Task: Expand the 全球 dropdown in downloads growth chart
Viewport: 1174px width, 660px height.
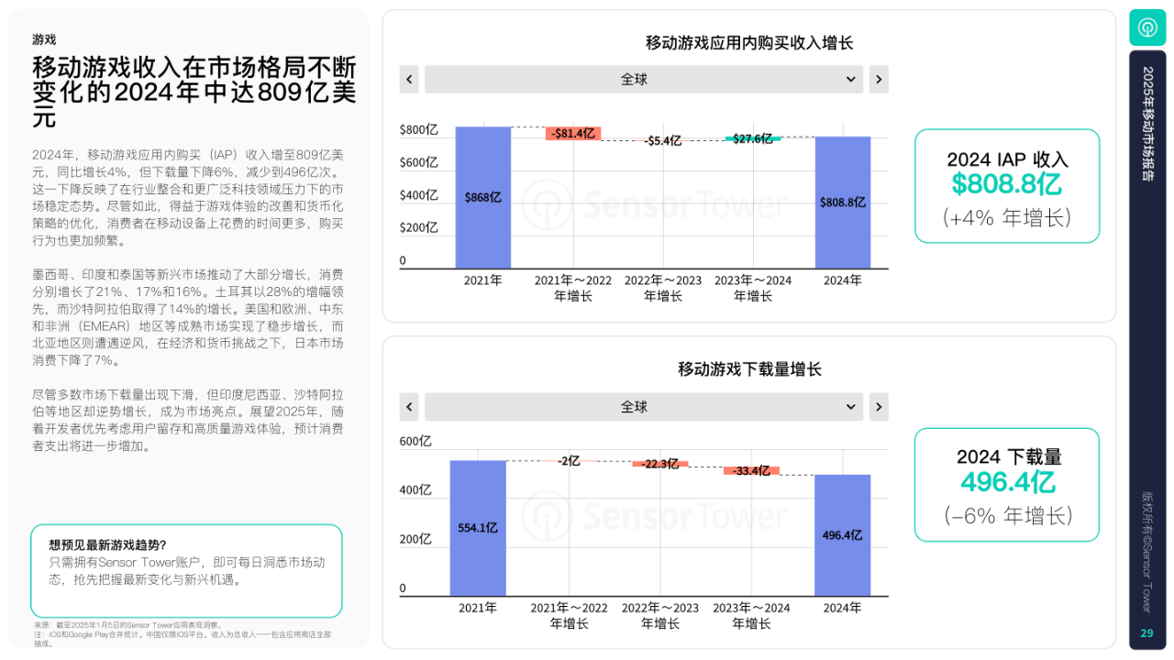Action: pos(643,407)
